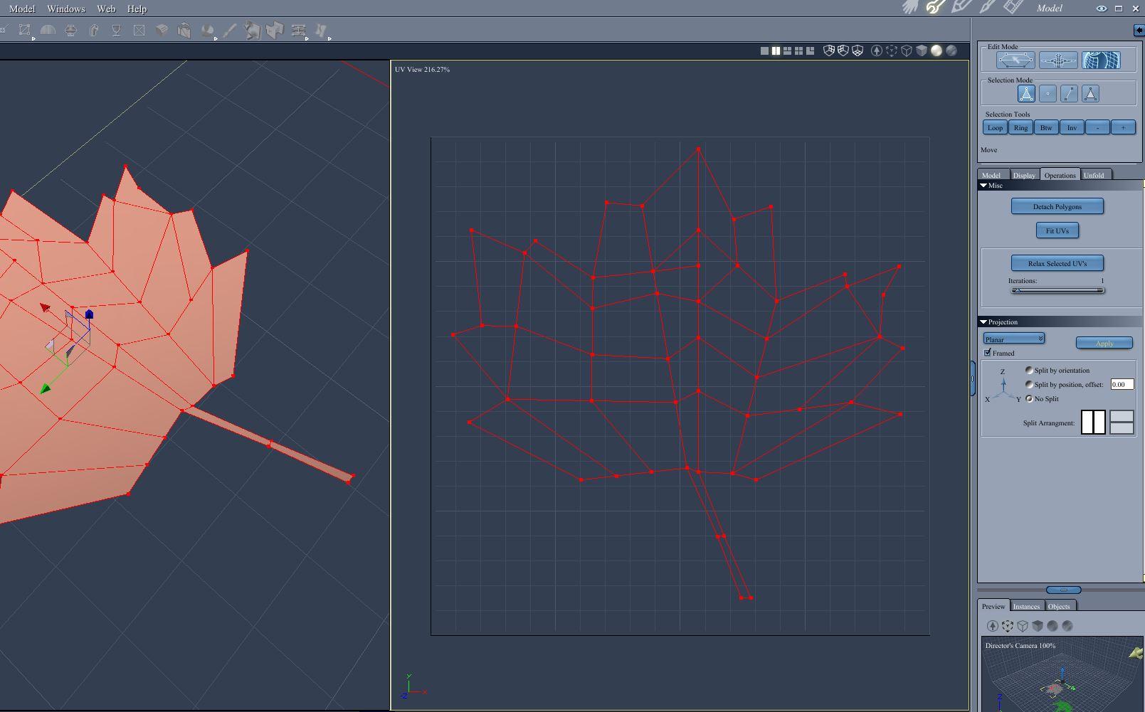This screenshot has width=1145, height=712.
Task: Click the Inv selection button
Action: point(1072,127)
